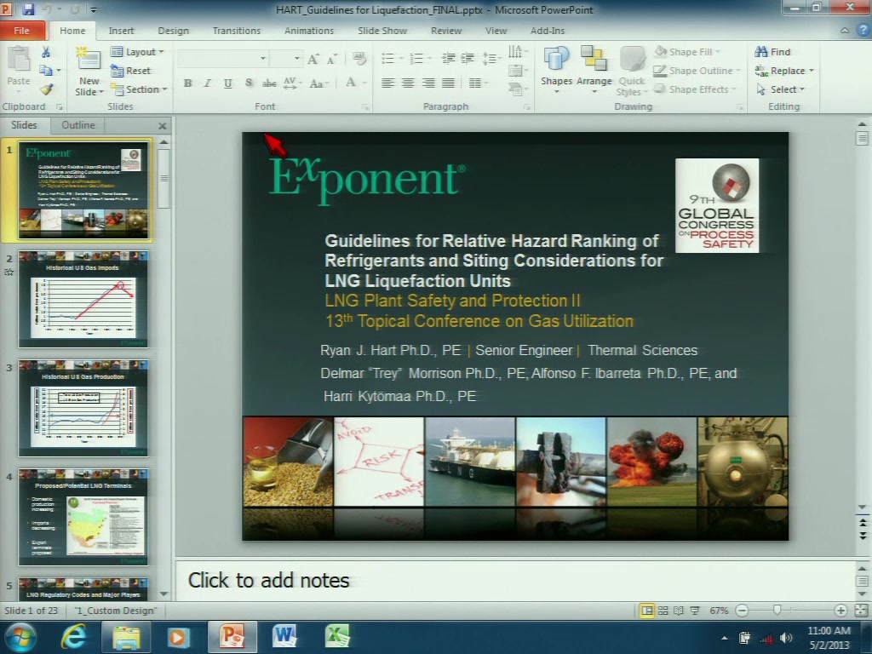Screen dimensions: 872x654
Task: Select slide 4 Proposed/Potential LNG Terminals thumbnail
Action: pyautogui.click(x=83, y=517)
